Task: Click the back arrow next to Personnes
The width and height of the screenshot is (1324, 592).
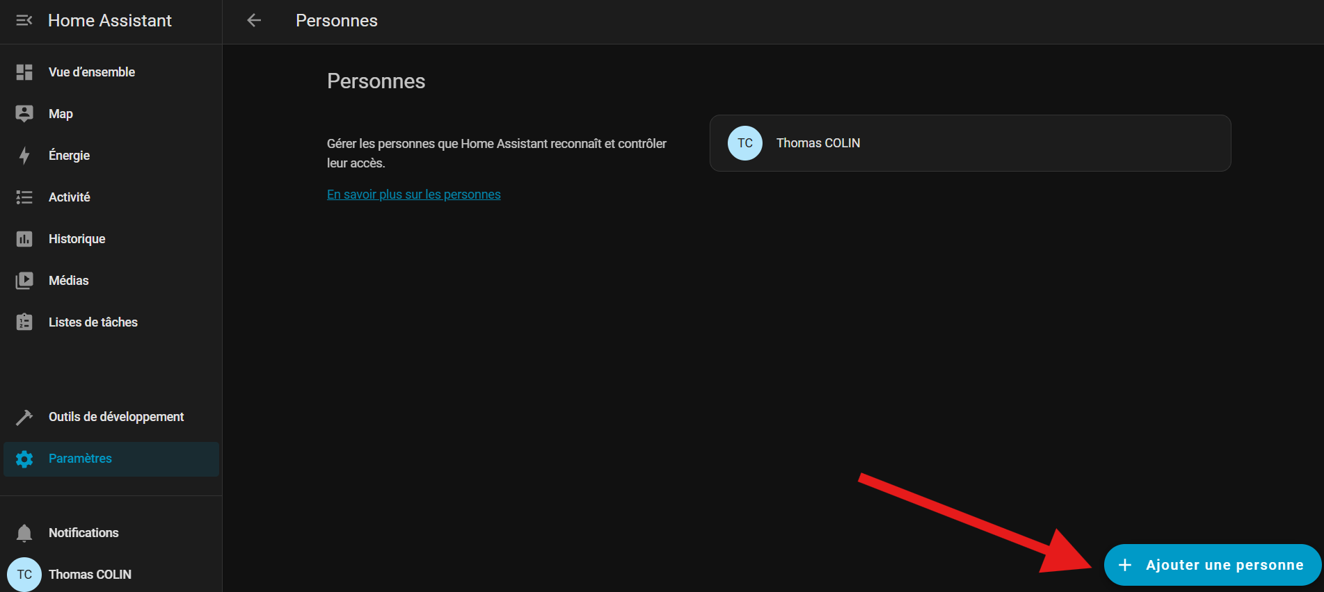Action: [254, 21]
